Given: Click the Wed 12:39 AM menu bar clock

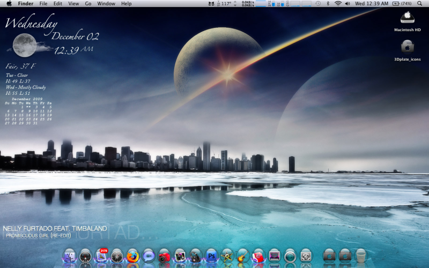Looking at the screenshot, I should [372, 4].
